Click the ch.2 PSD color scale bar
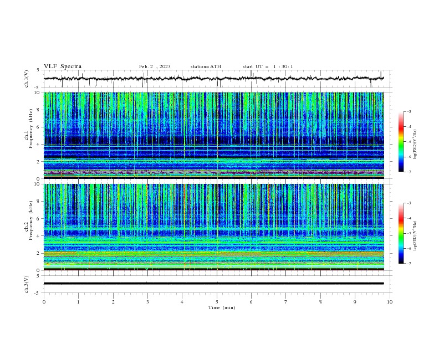439x339 pixels. [401, 233]
